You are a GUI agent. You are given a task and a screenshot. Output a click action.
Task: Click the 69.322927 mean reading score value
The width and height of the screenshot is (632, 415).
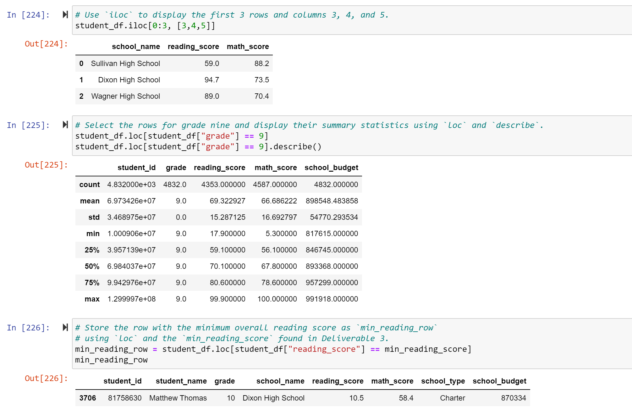[228, 201]
